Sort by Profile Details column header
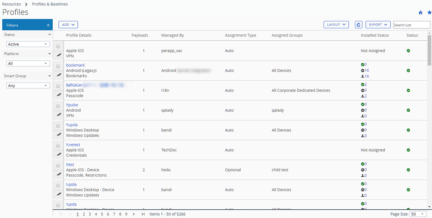Viewport: 432px width, 218px height. point(79,35)
